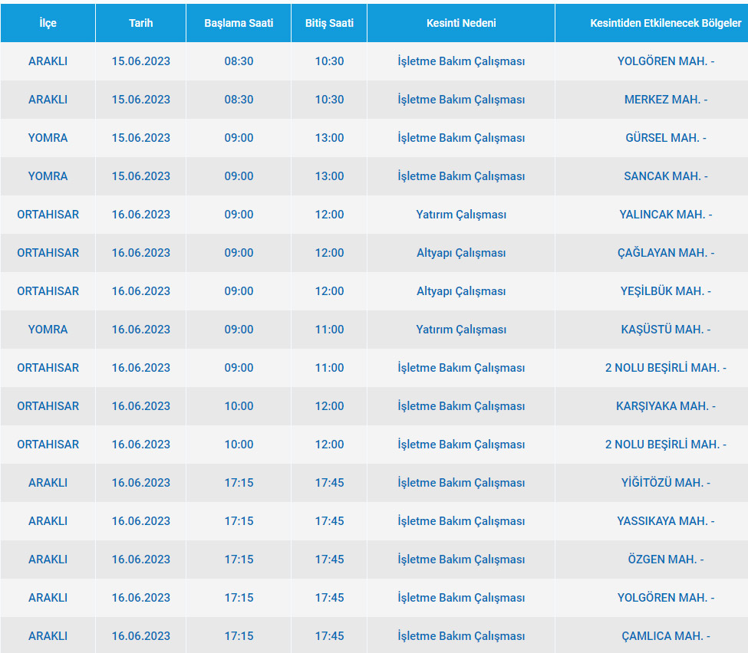Screen dimensions: 748x653
Task: Click the YASSIKAYA MAH. region entry
Action: [x=665, y=521]
